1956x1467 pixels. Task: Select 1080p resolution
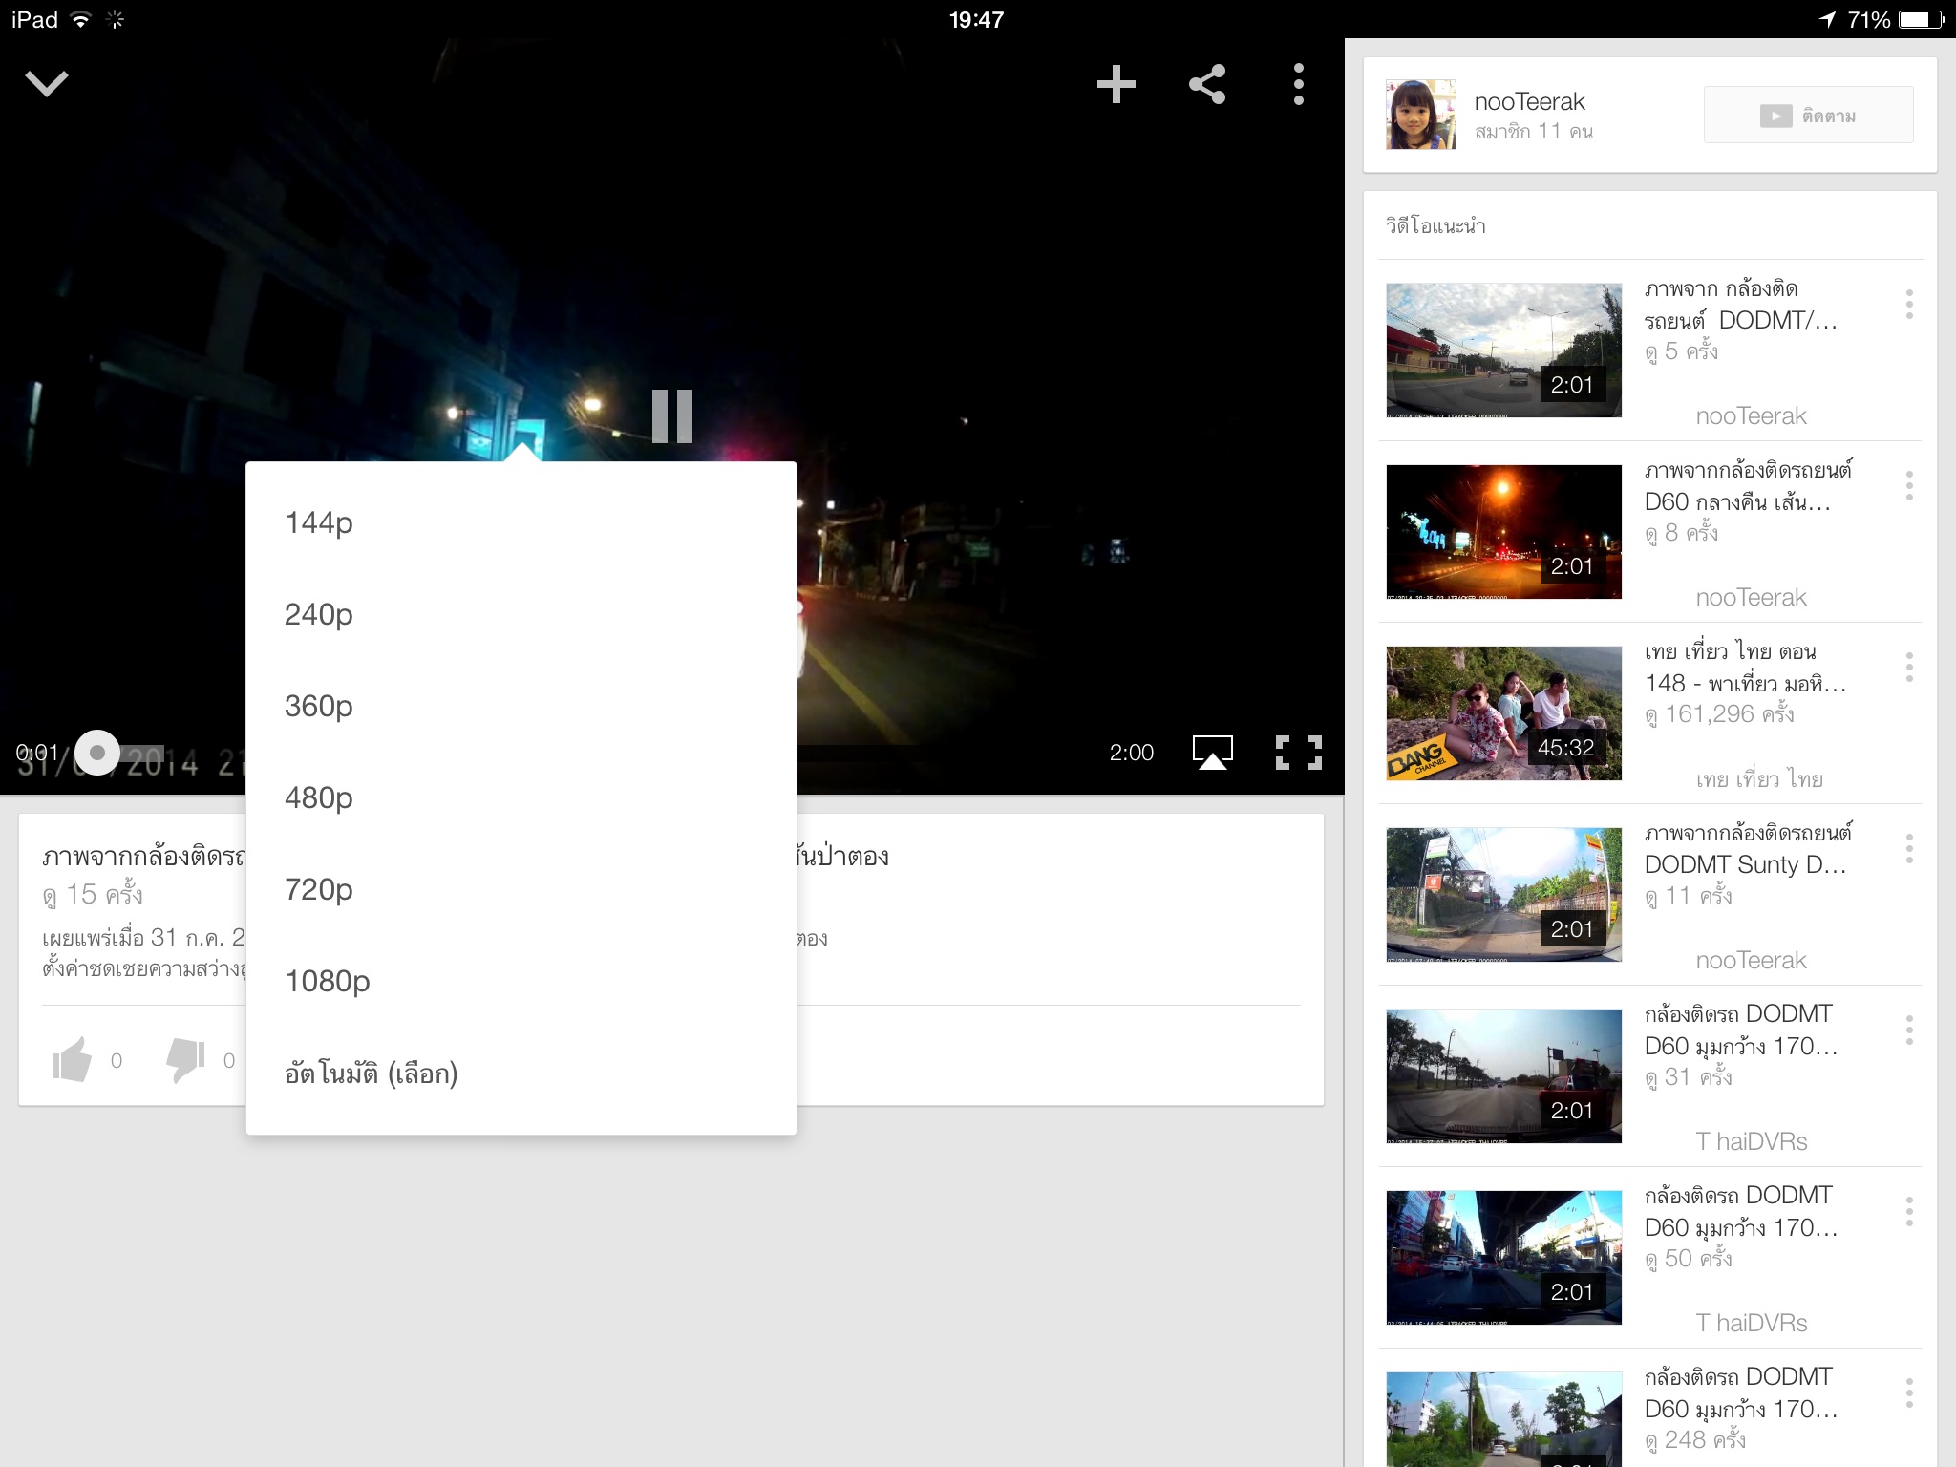click(327, 981)
